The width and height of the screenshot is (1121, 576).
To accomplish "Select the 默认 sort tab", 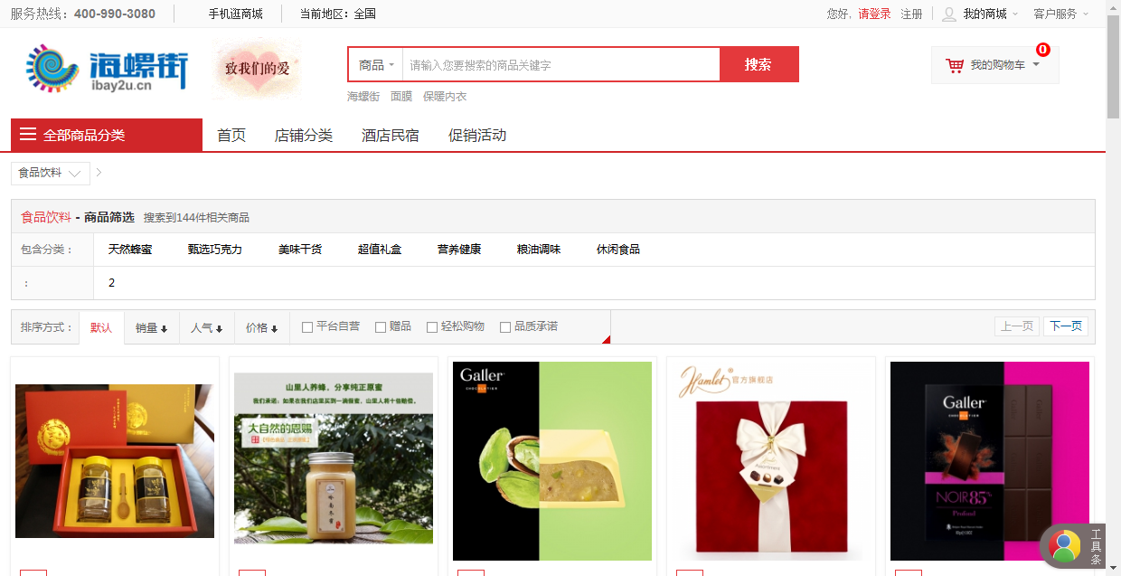I will pos(101,327).
